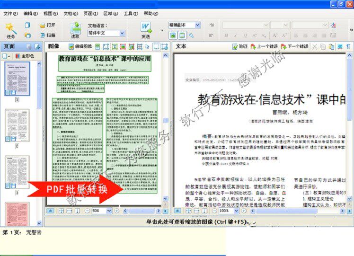Open the 工具 menu

(131, 14)
